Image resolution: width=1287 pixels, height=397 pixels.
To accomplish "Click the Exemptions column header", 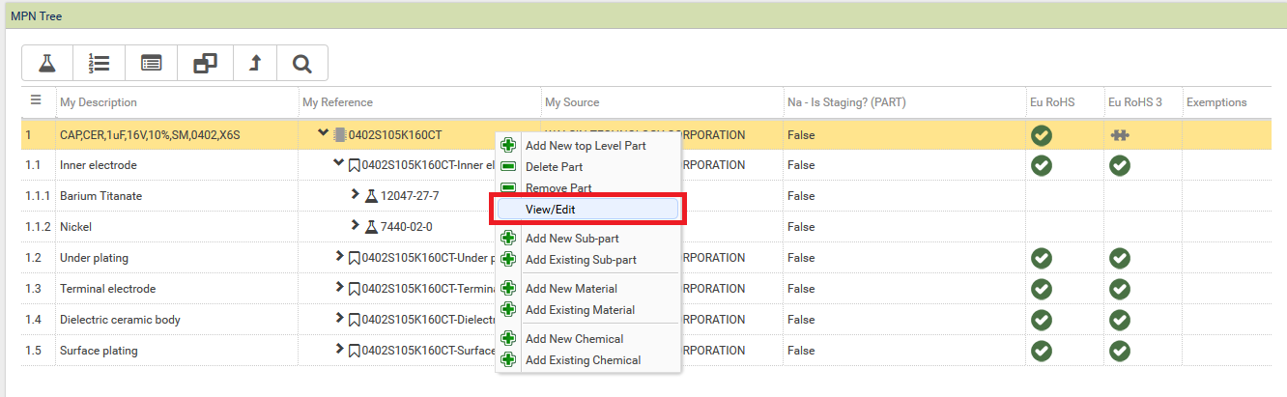I will (1215, 102).
